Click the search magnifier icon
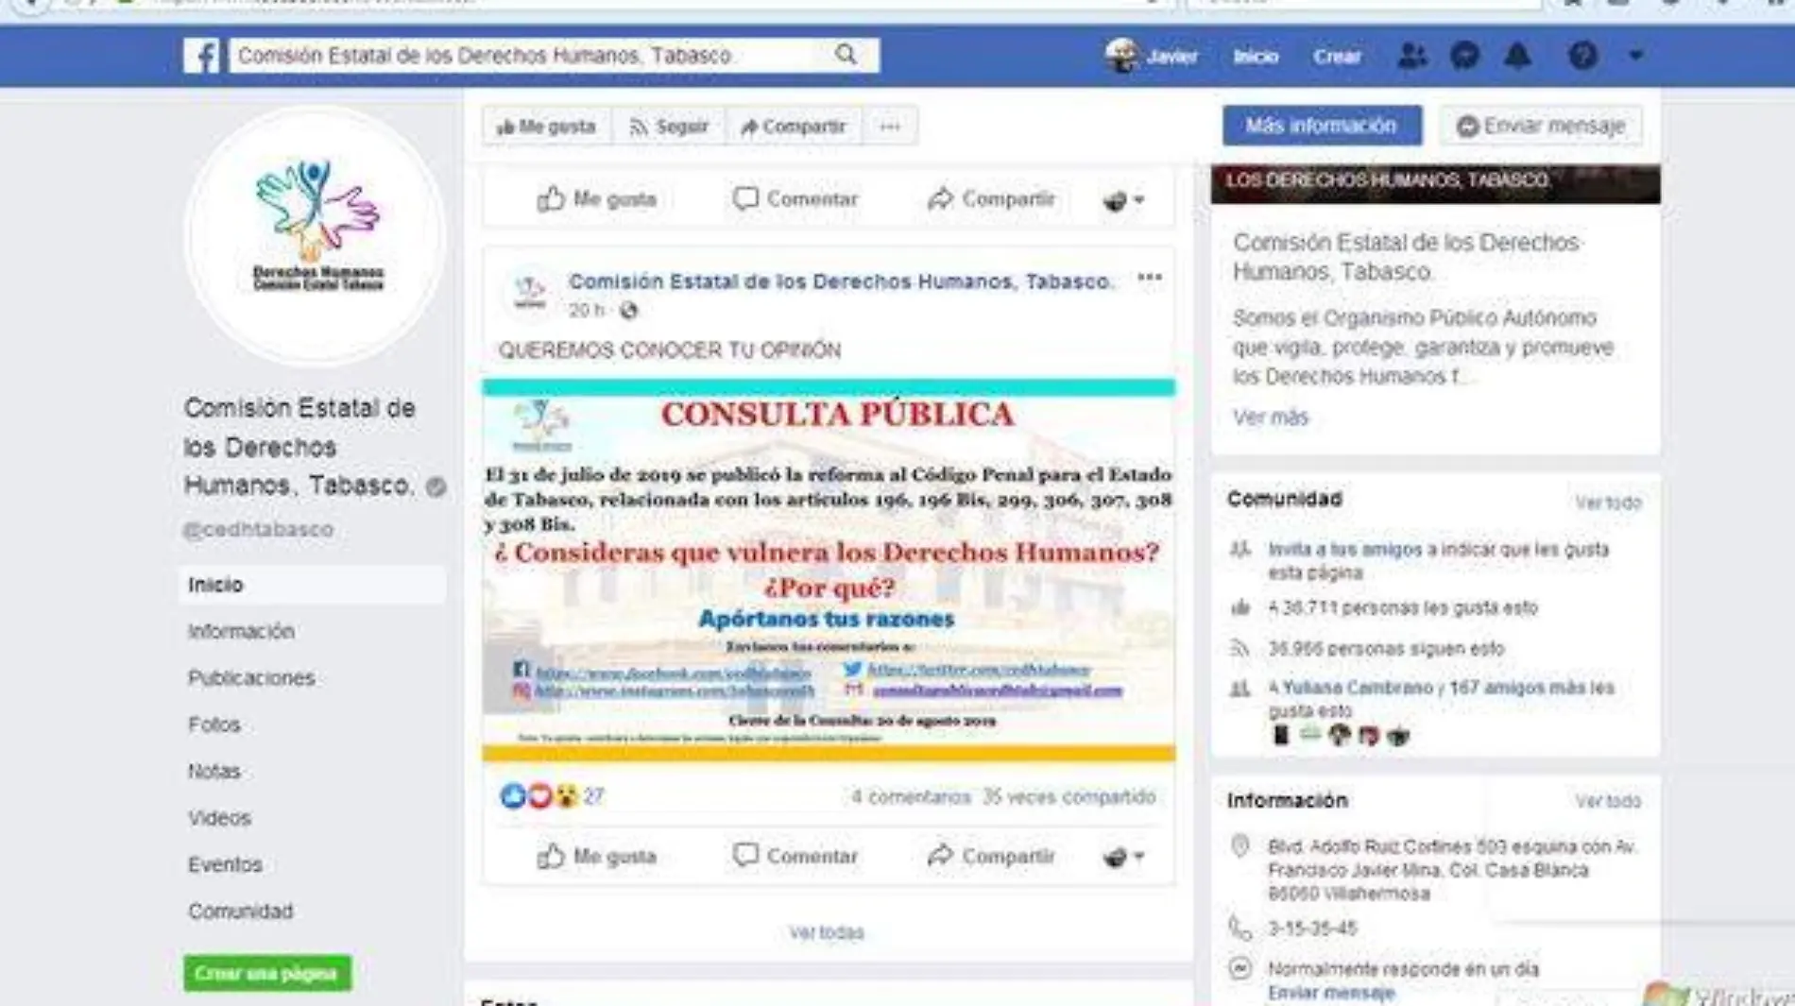This screenshot has height=1006, width=1795. pyautogui.click(x=846, y=55)
